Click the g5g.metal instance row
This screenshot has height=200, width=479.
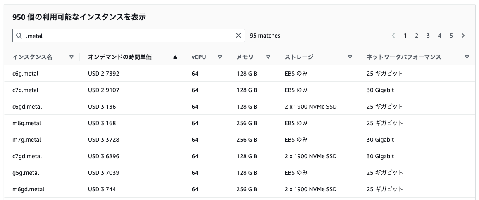click(26, 173)
